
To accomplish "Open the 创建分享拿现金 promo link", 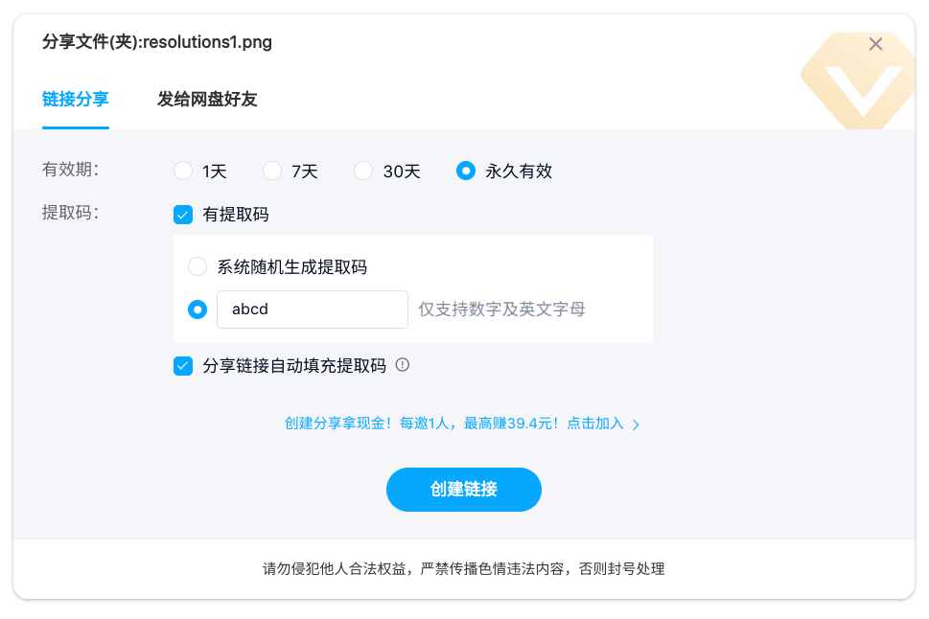I will 454,423.
